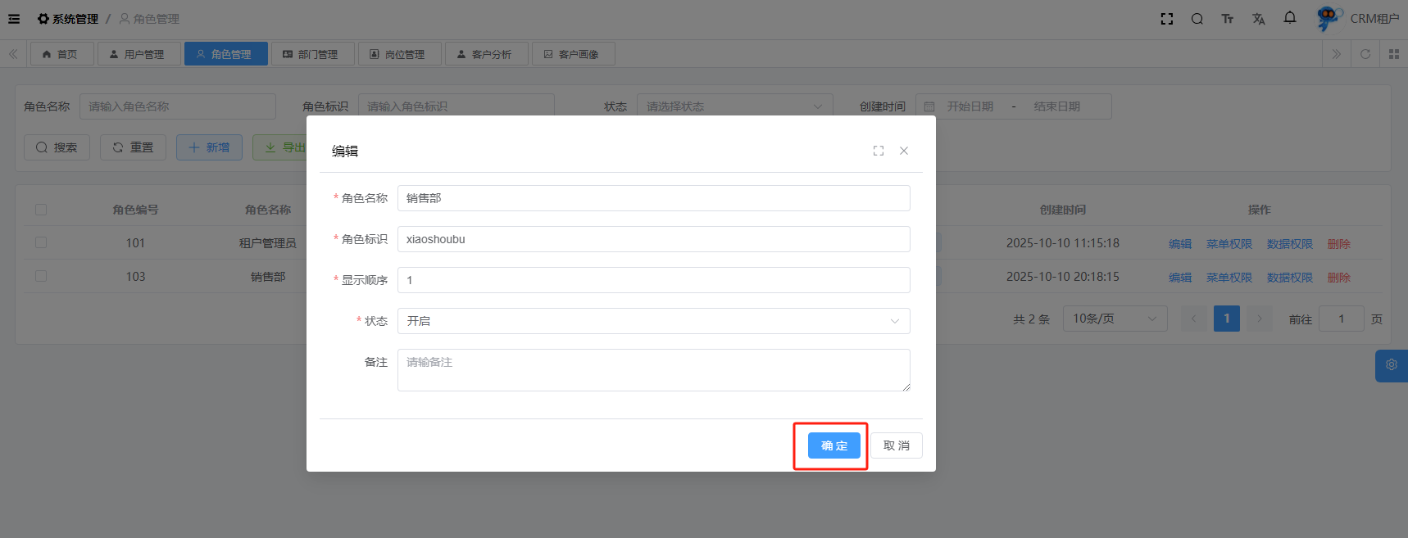Viewport: 1408px width, 538px height.
Task: Check the row checkbox for role 103
Action: point(41,277)
